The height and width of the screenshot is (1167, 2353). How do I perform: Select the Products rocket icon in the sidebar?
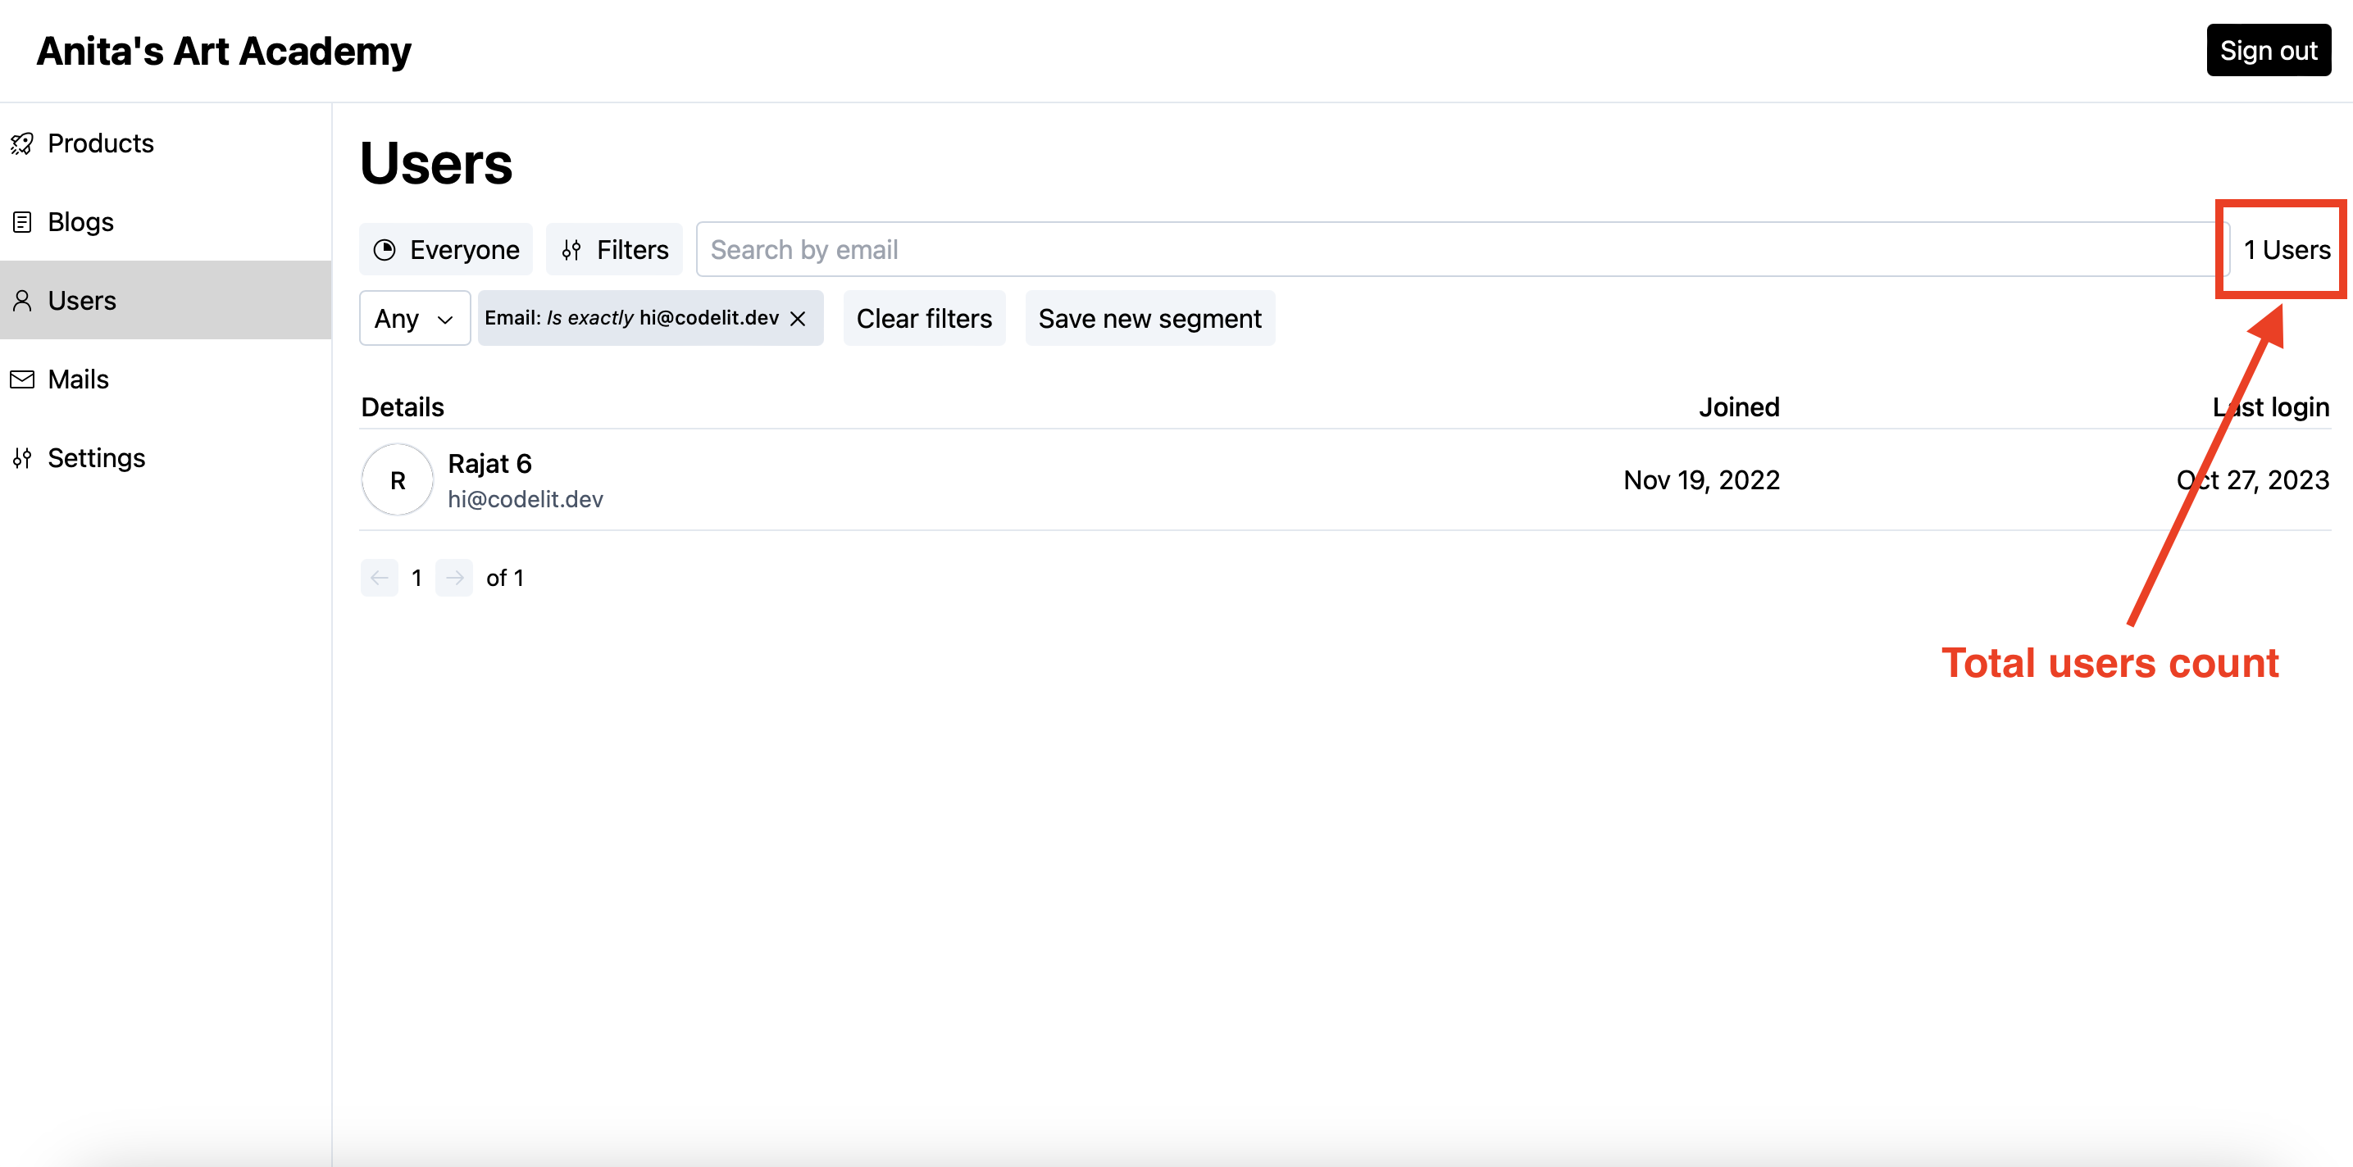tap(22, 143)
